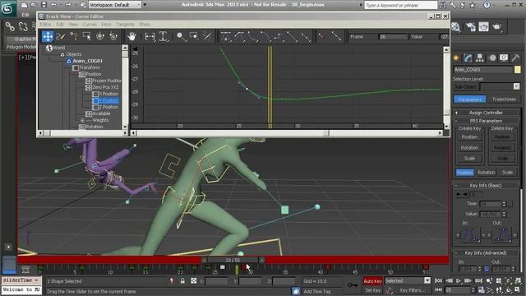
Task: Open the Keys menu in Track View
Action: (106, 24)
